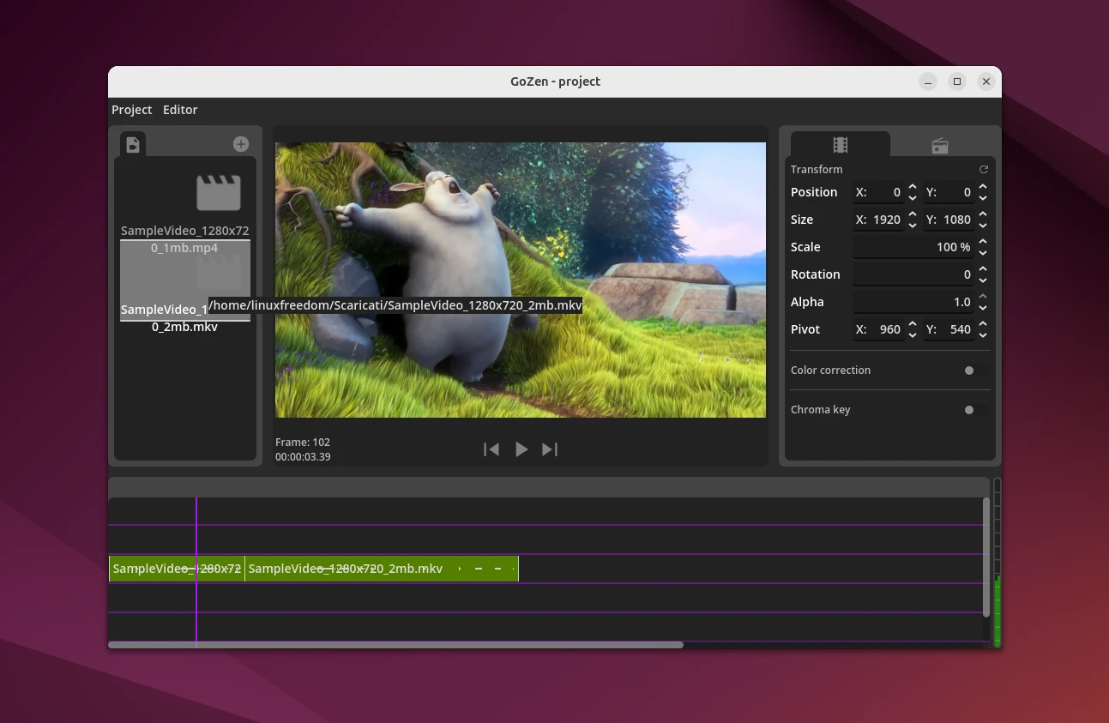Skip to next frame button
1109x723 pixels.
pyautogui.click(x=550, y=449)
